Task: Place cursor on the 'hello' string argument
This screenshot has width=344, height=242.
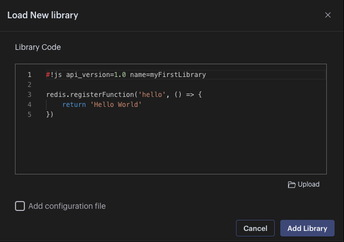Action: [x=152, y=95]
